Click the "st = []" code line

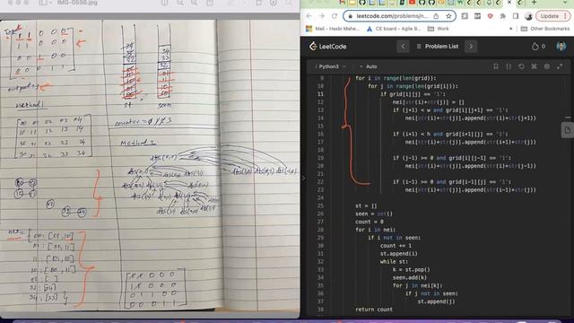coord(366,205)
